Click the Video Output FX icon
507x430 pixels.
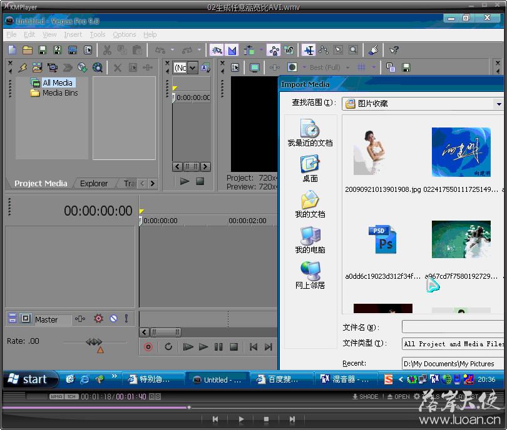(x=275, y=67)
